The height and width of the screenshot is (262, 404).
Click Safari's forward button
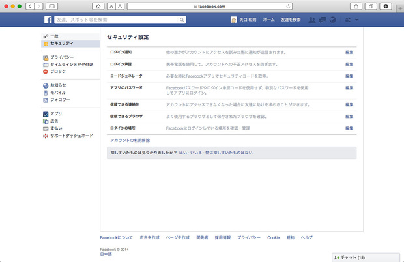(38, 6)
